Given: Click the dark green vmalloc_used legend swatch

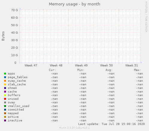Looking at the screenshot, I should [x=5, y=106].
